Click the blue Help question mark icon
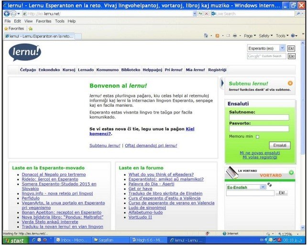Image resolution: width=308 pixels, height=245 pixels. (293, 36)
